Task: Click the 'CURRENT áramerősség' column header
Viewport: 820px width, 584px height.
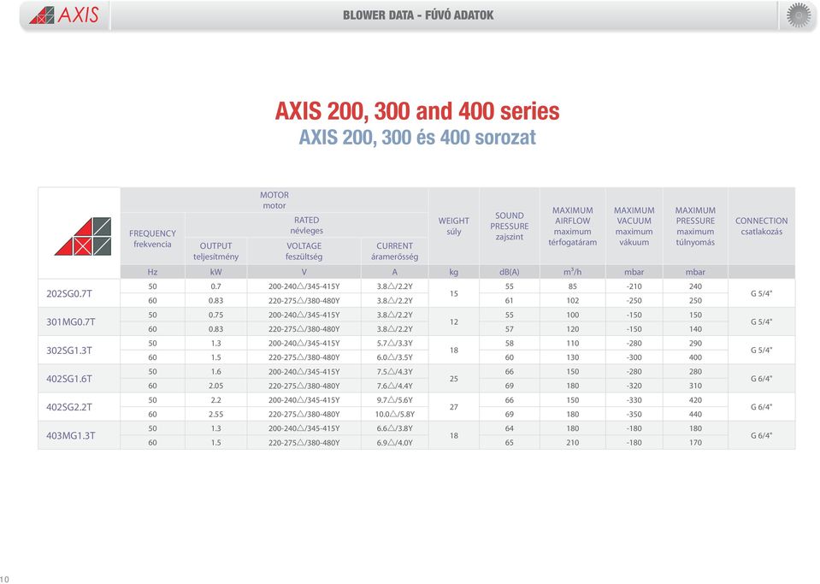Action: point(395,251)
